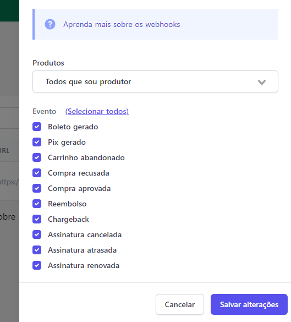Click the Cancelar button
Screen dimensions: 291x322
tap(180, 304)
